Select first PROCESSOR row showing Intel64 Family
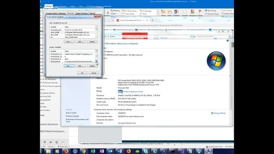The image size is (274, 154). coord(72,54)
